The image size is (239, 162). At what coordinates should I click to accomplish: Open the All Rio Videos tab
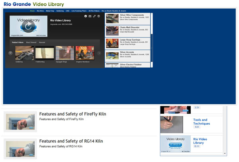(x=94, y=11)
